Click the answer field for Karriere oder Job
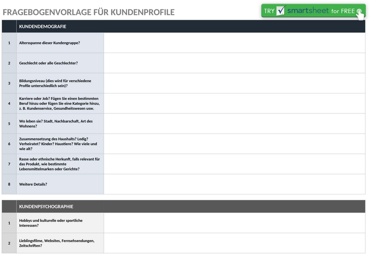This screenshot has height=255, width=371. click(x=234, y=103)
